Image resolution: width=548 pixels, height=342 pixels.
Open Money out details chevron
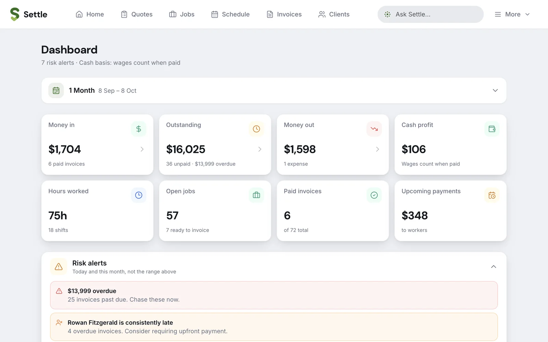pos(377,149)
